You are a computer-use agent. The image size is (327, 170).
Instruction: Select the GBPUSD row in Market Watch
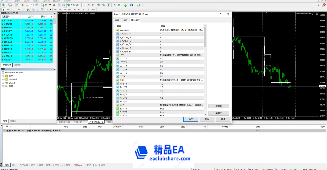click(27, 24)
